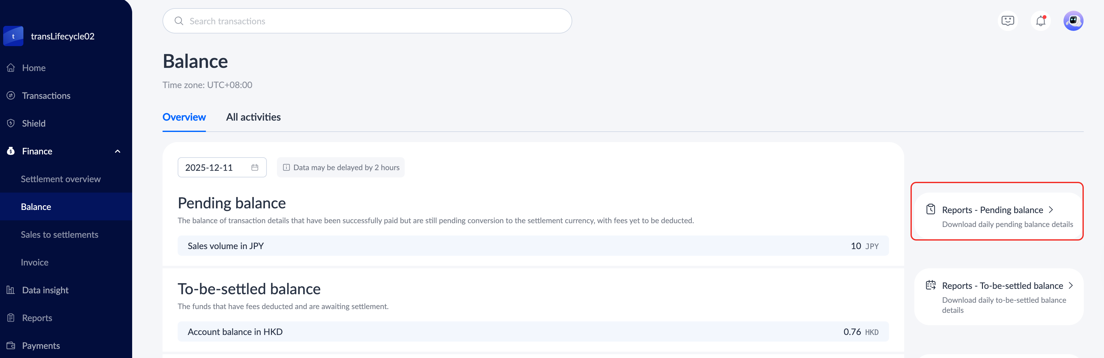Viewport: 1104px width, 358px height.
Task: Go to Sales to settlements page
Action: pos(59,235)
